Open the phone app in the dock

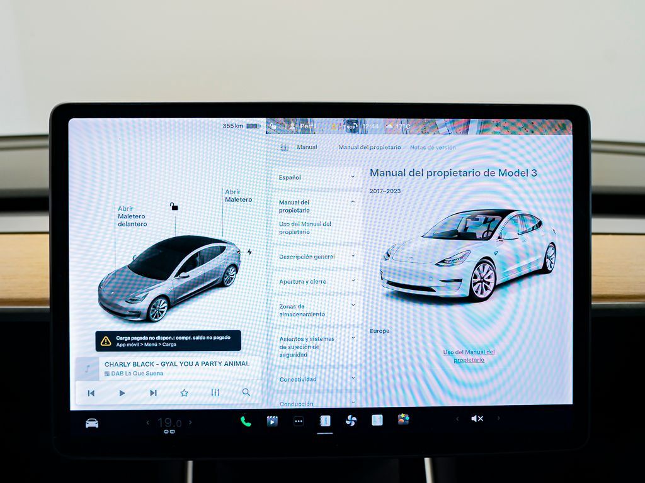(246, 421)
